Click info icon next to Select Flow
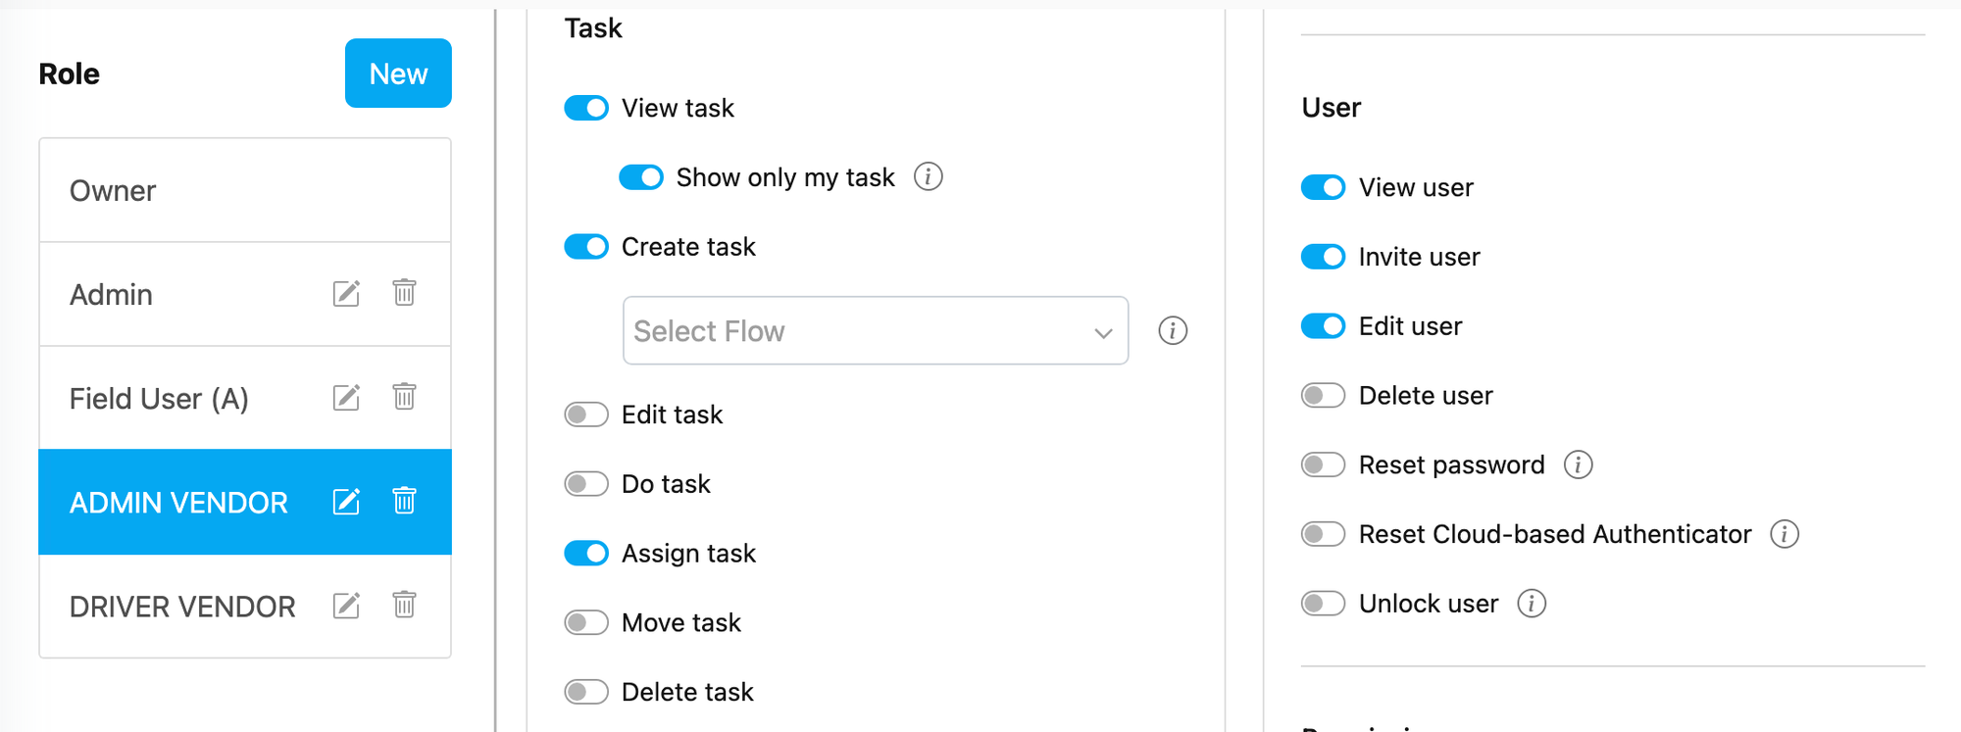Image resolution: width=1961 pixels, height=732 pixels. [x=1173, y=330]
